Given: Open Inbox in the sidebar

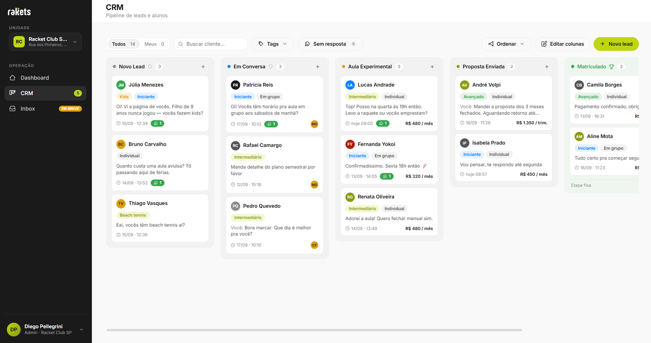Looking at the screenshot, I should [x=46, y=108].
